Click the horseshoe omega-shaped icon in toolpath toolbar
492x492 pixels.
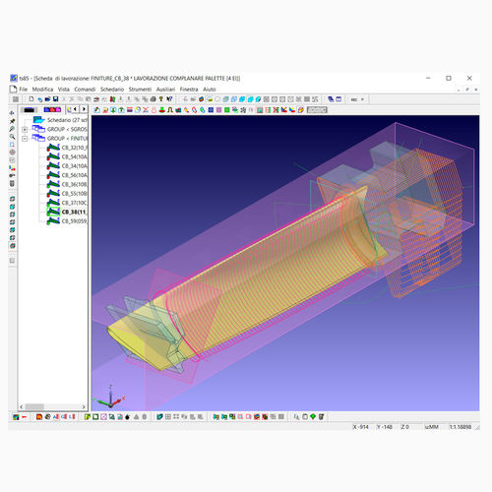pyautogui.click(x=170, y=110)
